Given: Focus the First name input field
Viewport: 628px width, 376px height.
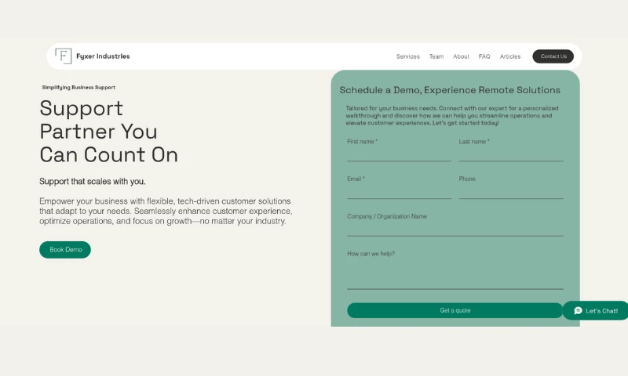Looking at the screenshot, I should (x=399, y=154).
